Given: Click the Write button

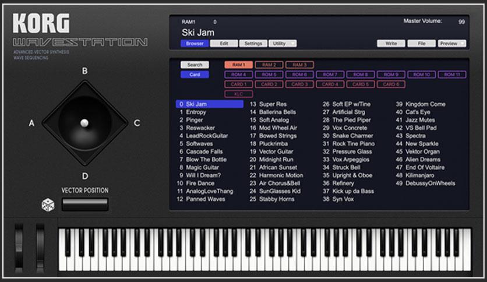Looking at the screenshot, I should [x=391, y=44].
